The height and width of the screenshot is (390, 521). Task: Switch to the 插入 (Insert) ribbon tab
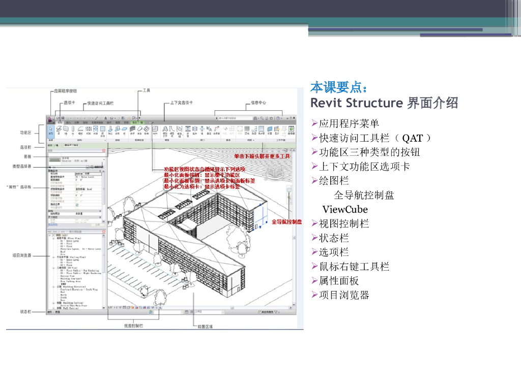[x=68, y=123]
